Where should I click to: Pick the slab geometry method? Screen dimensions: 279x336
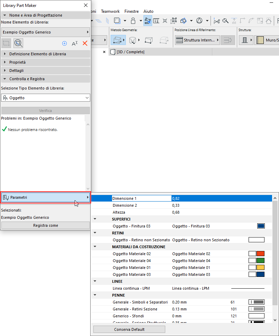tap(149, 40)
